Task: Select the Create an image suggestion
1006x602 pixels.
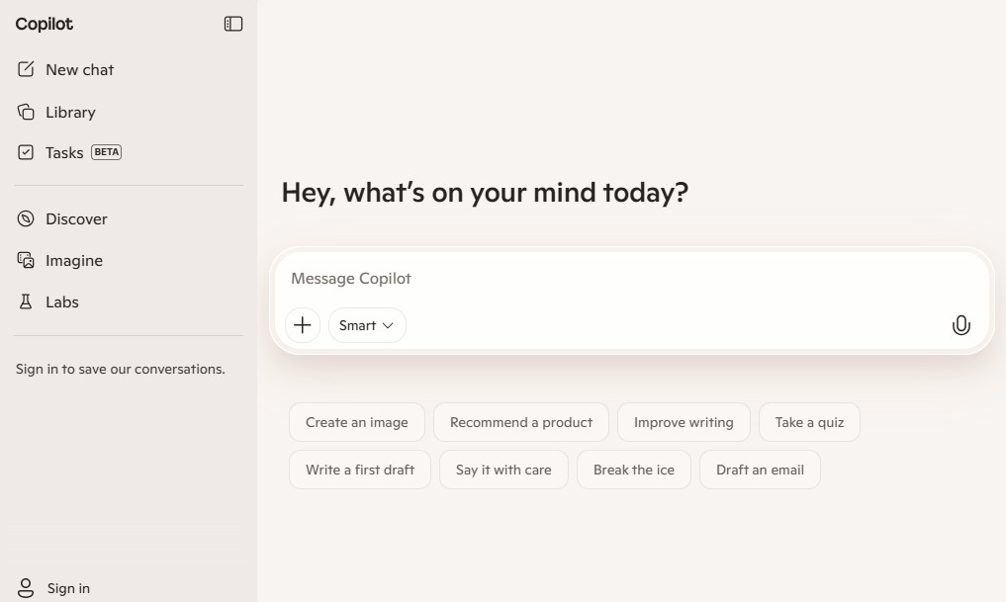Action: coord(356,422)
